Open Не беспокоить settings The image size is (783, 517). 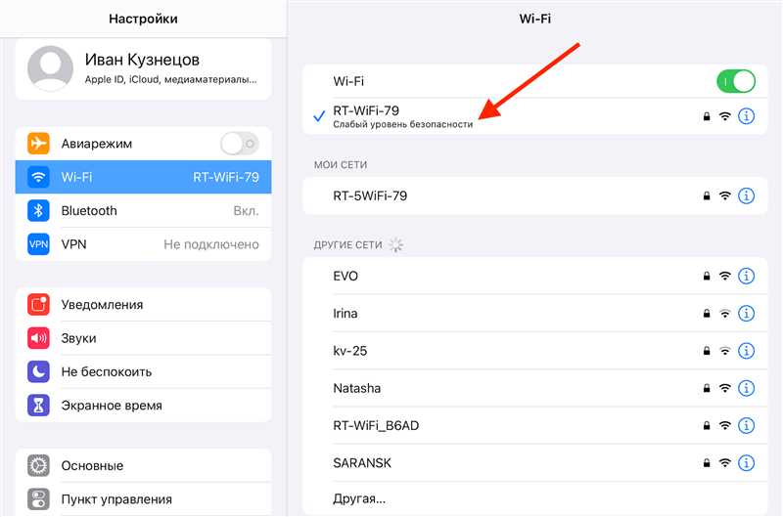(x=143, y=372)
